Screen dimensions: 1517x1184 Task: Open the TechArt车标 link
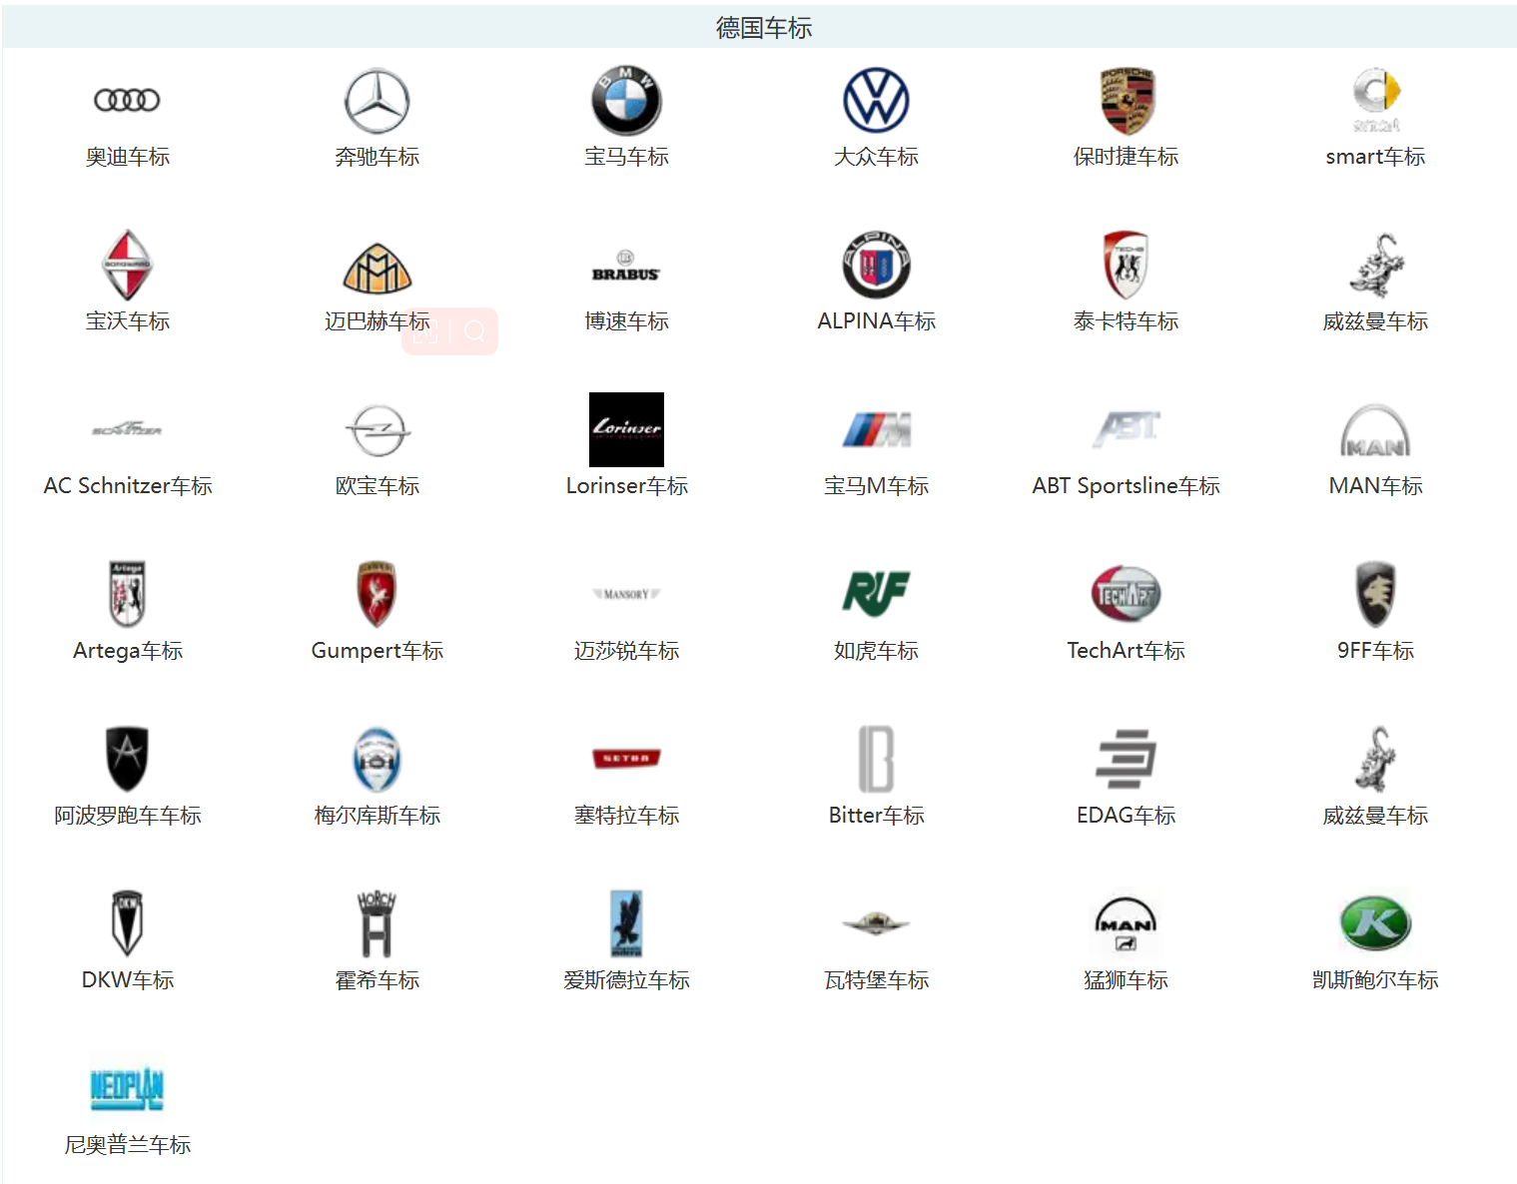coord(1126,651)
